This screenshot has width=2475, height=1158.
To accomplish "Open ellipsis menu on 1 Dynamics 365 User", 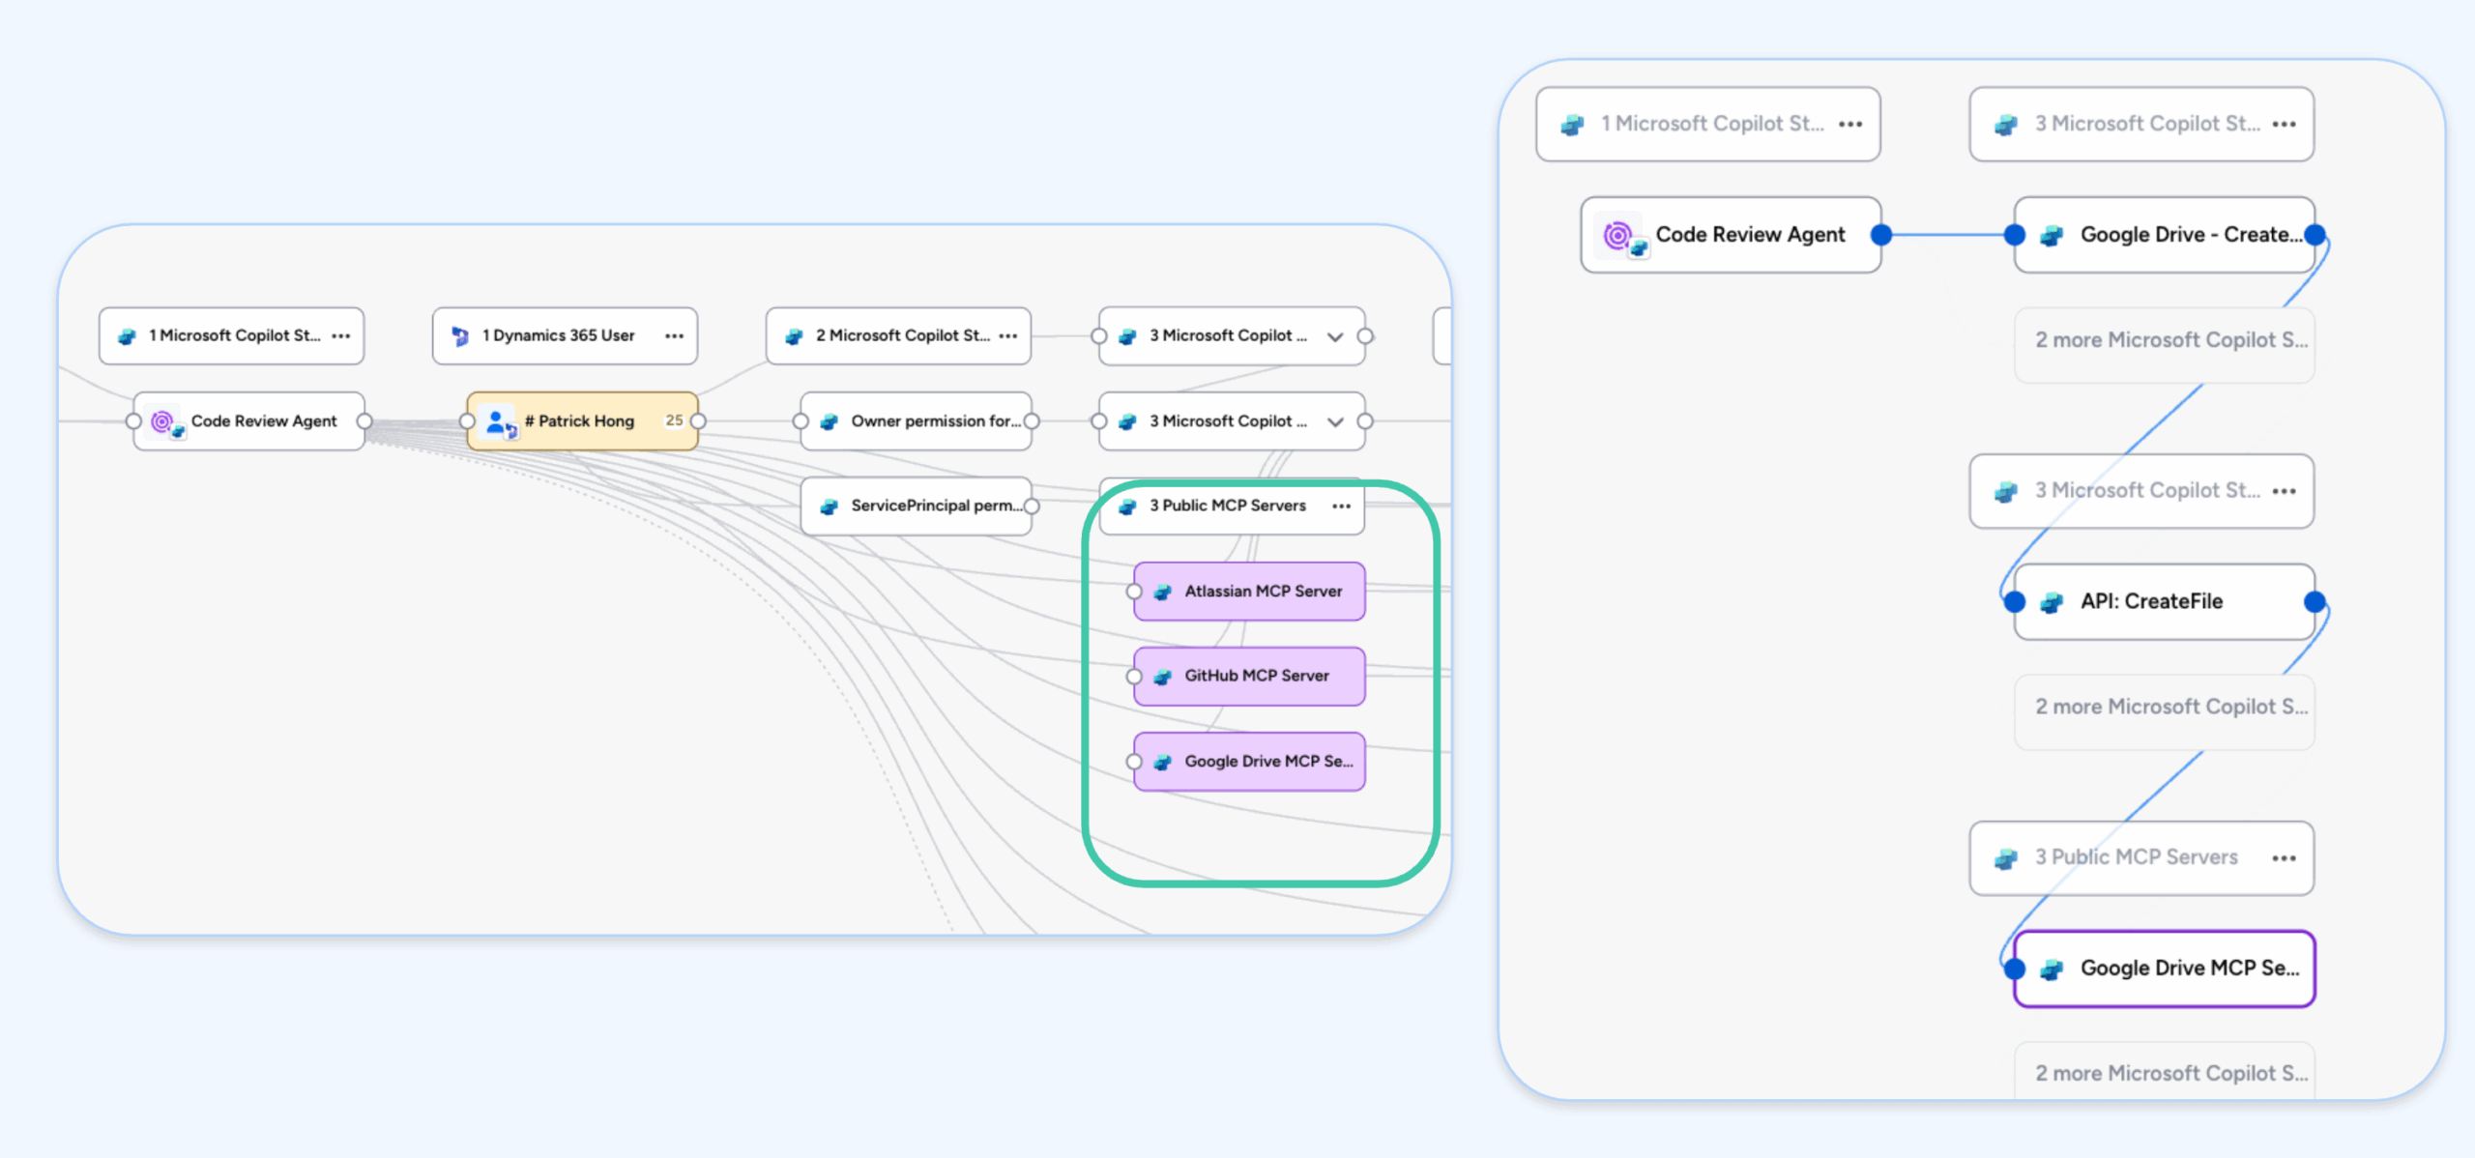I will (674, 336).
